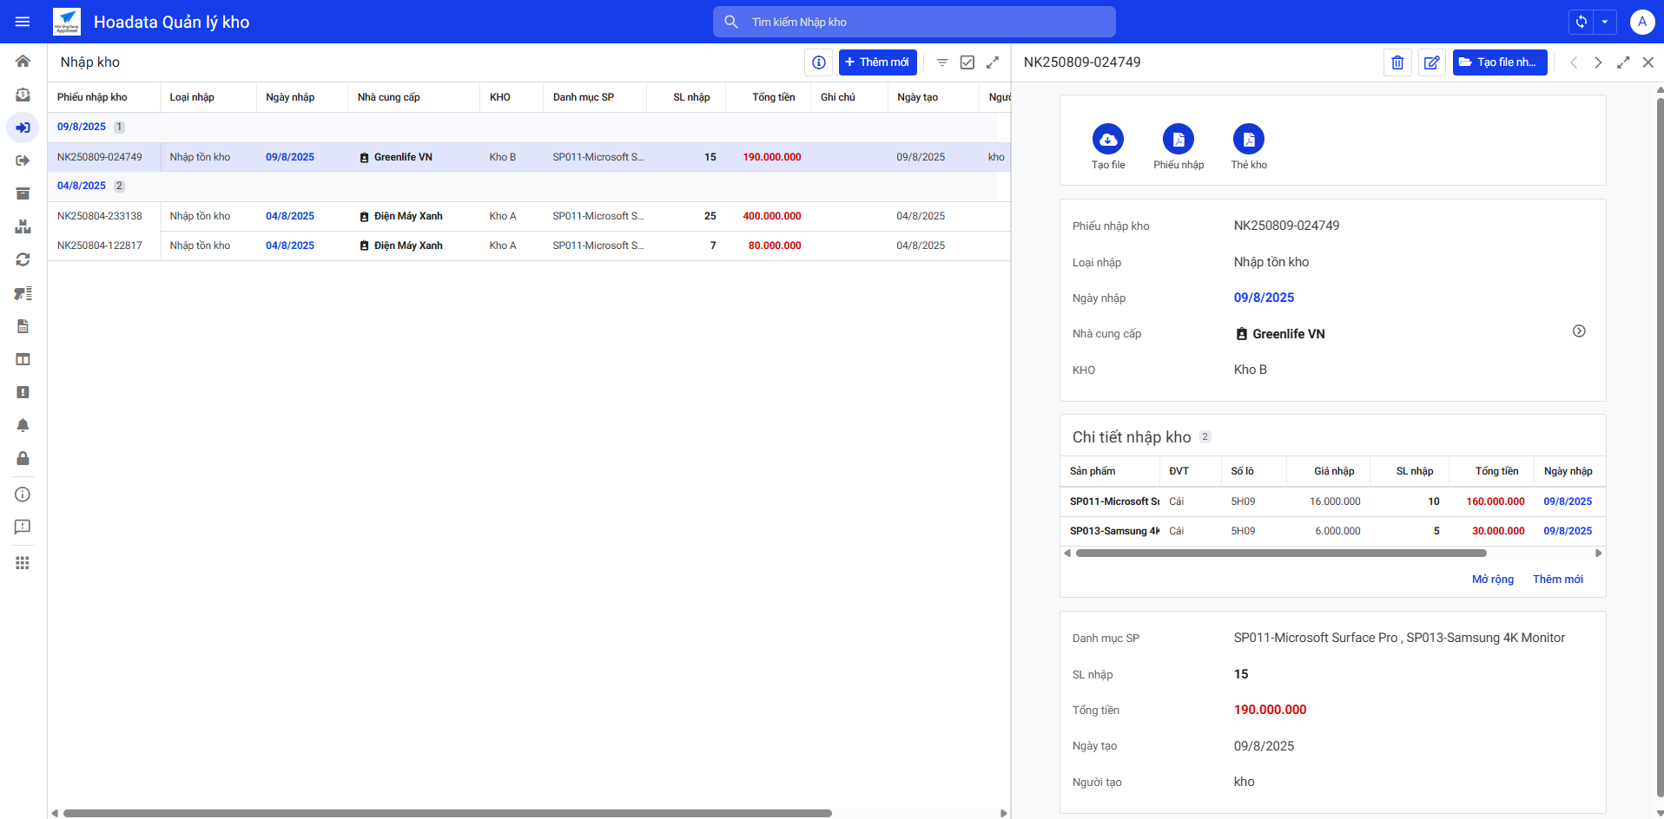This screenshot has width=1664, height=819.
Task: Sort by the SL nhập list column header
Action: click(691, 97)
